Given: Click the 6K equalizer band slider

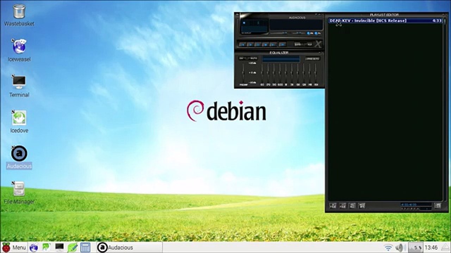Looking at the screenshot, I should [298, 73].
